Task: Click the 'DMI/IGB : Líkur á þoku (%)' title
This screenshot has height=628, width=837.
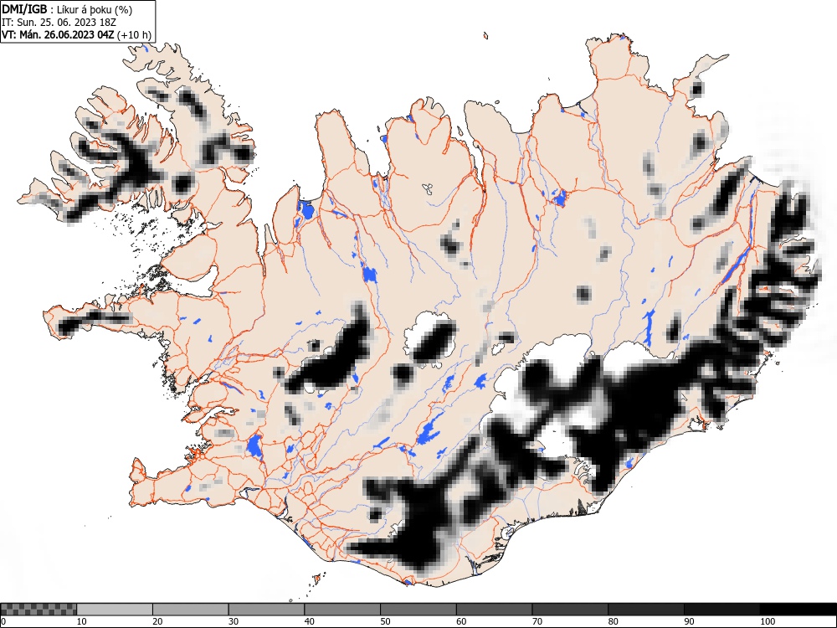Action: click(67, 9)
